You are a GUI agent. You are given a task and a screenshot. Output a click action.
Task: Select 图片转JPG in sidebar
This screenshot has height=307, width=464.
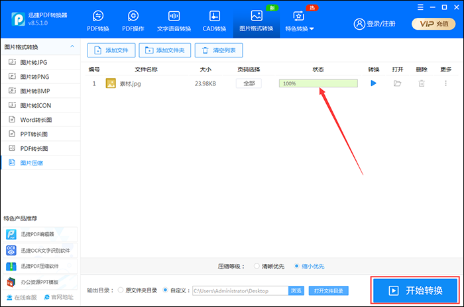[x=40, y=62]
